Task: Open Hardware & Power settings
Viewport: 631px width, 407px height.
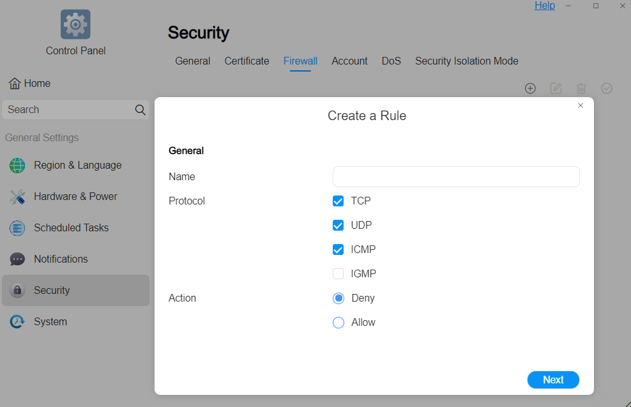Action: (75, 197)
